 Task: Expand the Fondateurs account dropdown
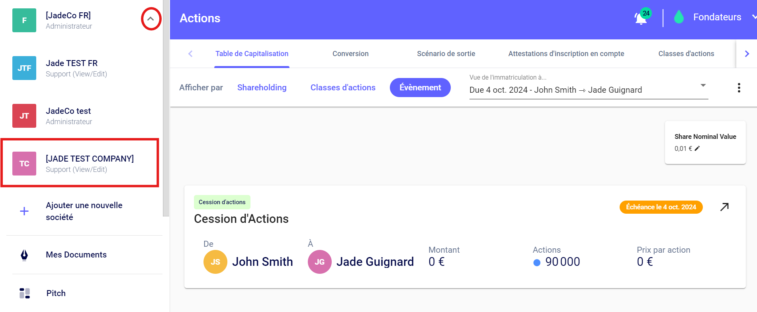(753, 17)
